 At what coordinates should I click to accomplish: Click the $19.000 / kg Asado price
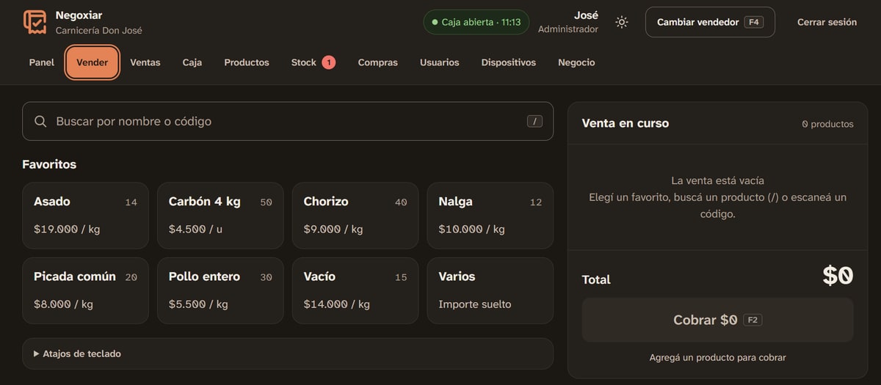point(67,229)
